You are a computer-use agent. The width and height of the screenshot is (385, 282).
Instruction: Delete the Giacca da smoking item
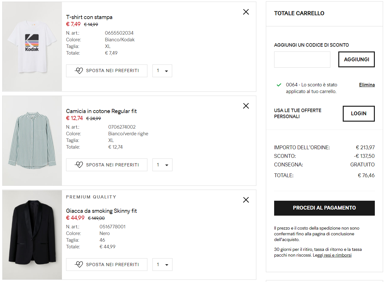tap(246, 200)
